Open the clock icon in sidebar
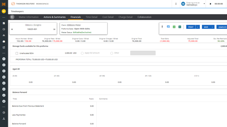Screen dimensions: 227x127 click(x=4, y=29)
